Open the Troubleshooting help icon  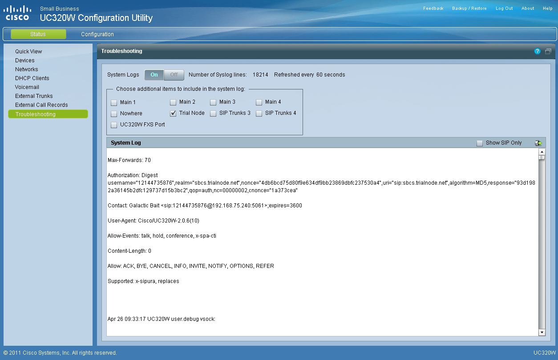pyautogui.click(x=538, y=52)
